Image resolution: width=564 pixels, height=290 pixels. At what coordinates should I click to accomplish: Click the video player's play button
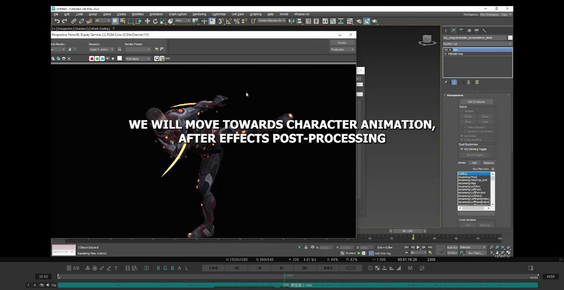tap(282, 268)
